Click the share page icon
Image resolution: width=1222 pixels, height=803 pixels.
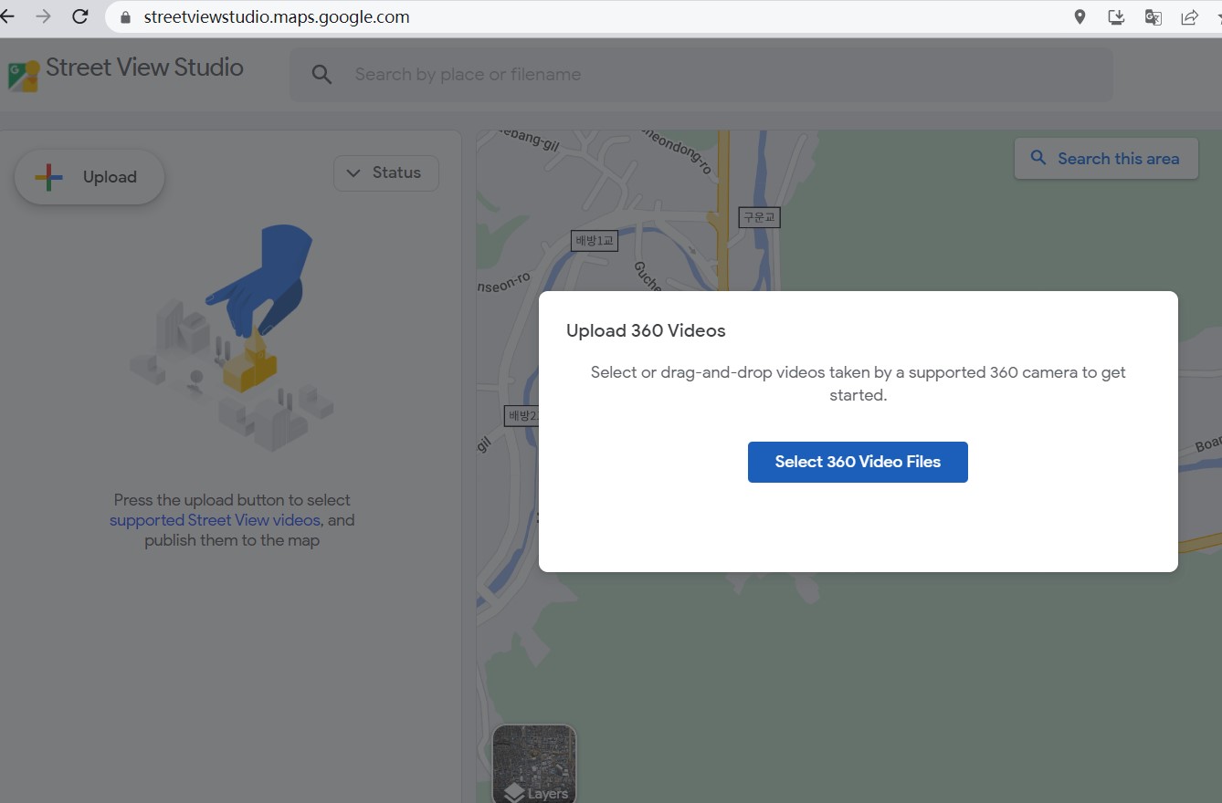(x=1189, y=16)
